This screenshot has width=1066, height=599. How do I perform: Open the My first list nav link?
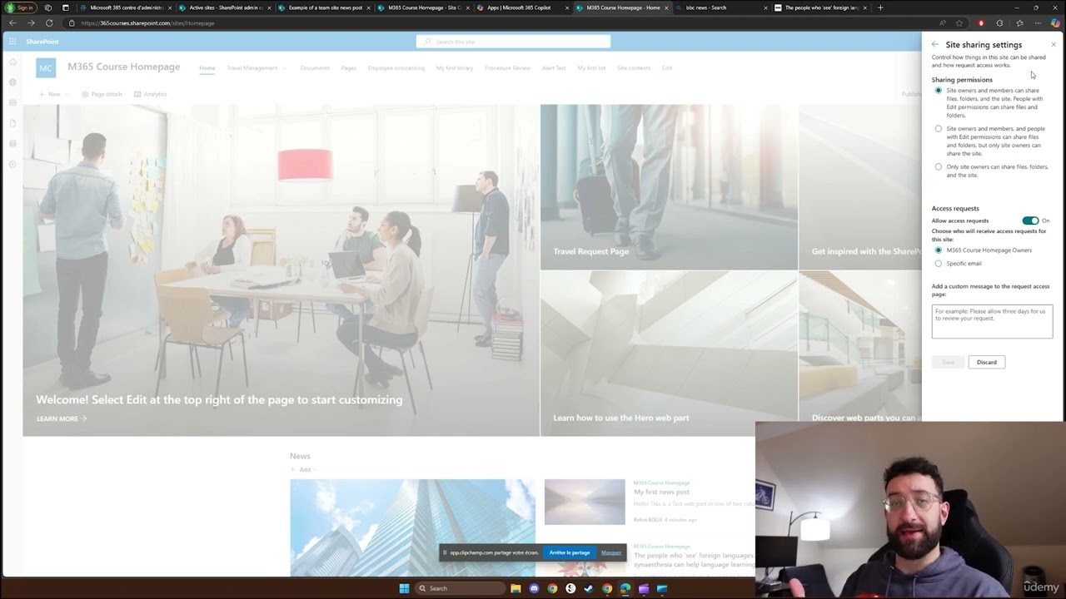pos(591,68)
